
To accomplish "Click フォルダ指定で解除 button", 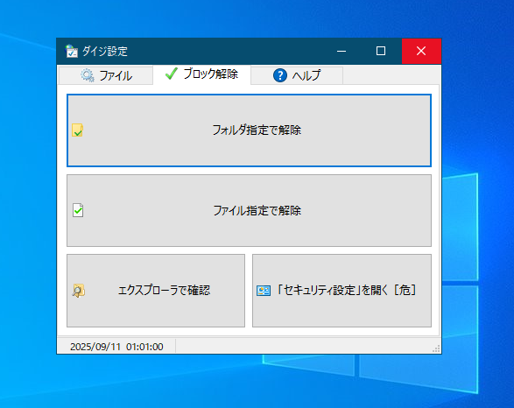I will tap(249, 130).
